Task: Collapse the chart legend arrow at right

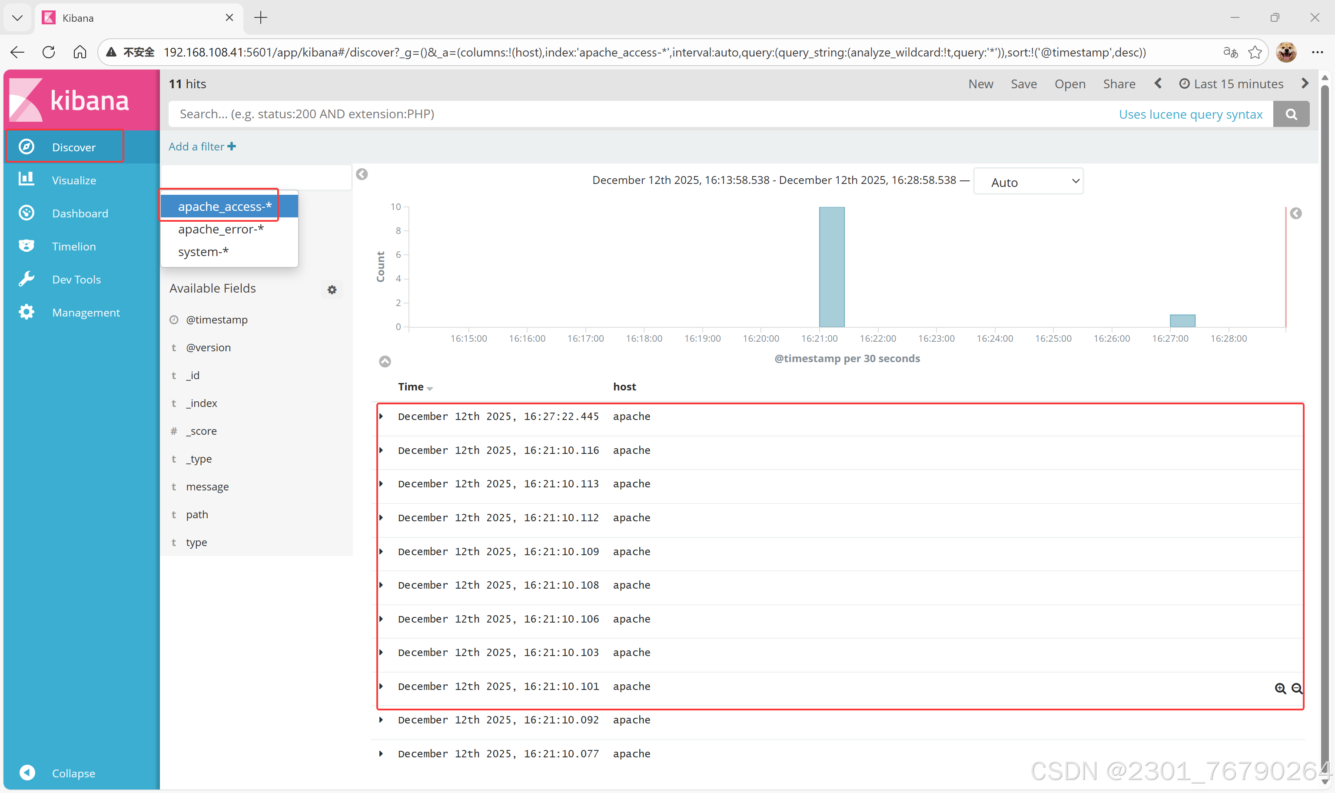Action: tap(1295, 213)
